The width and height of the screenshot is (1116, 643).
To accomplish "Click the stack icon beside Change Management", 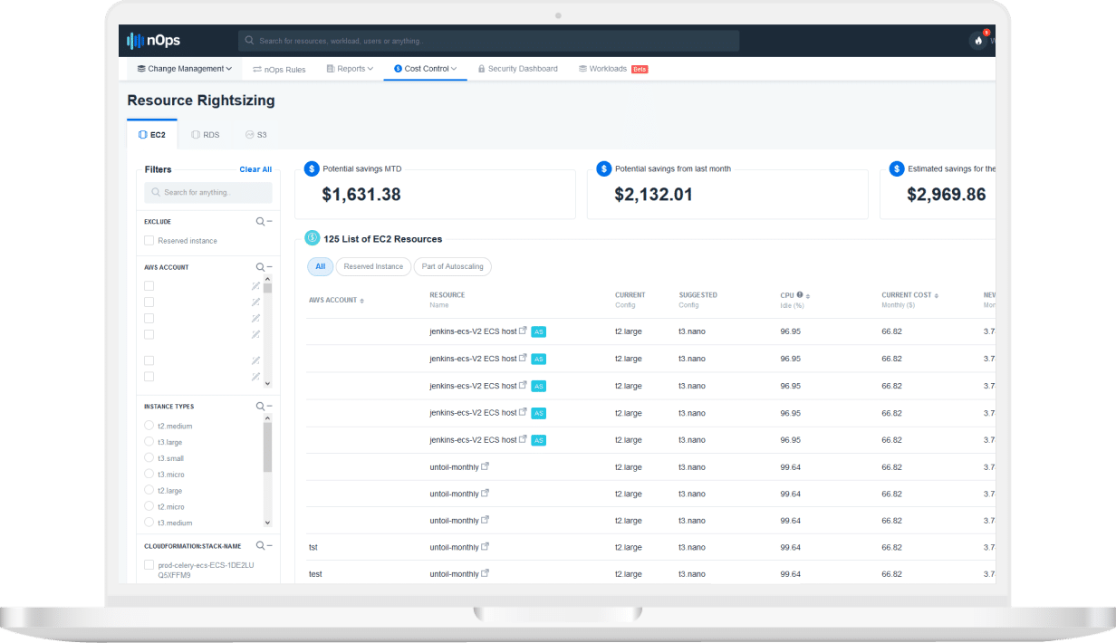I will coord(141,69).
